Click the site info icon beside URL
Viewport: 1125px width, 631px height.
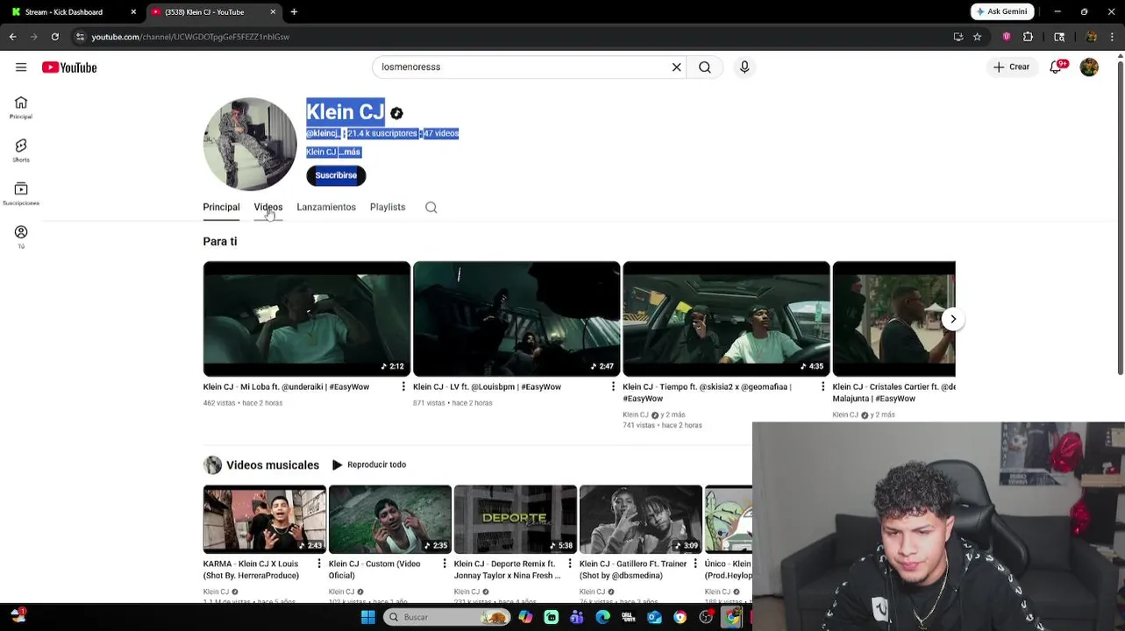(81, 37)
